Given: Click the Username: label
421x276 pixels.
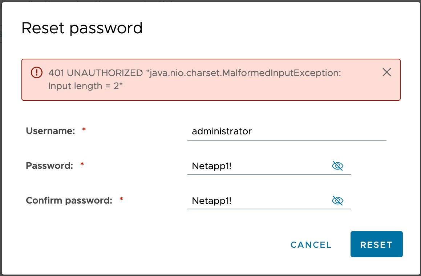Looking at the screenshot, I should coord(50,131).
